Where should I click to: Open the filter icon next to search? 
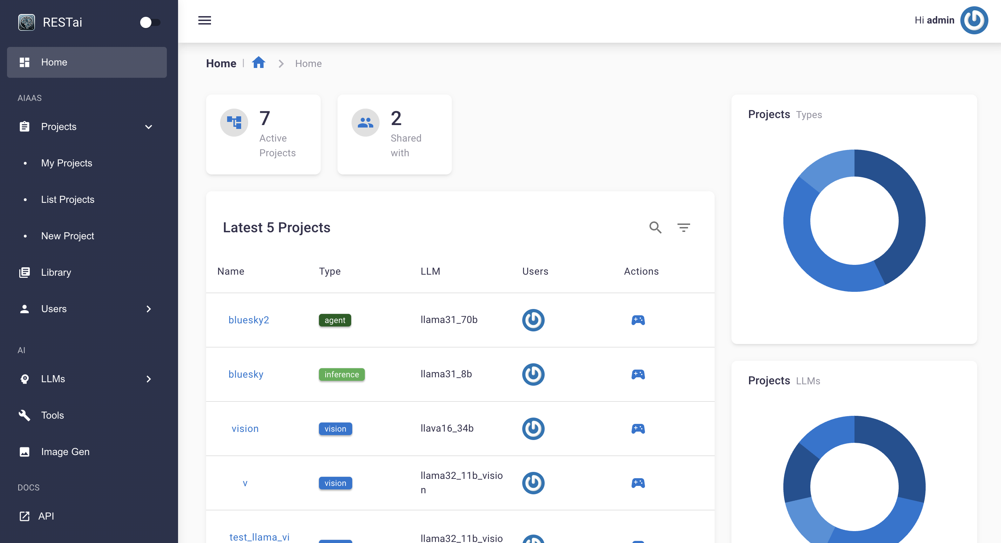tap(684, 227)
